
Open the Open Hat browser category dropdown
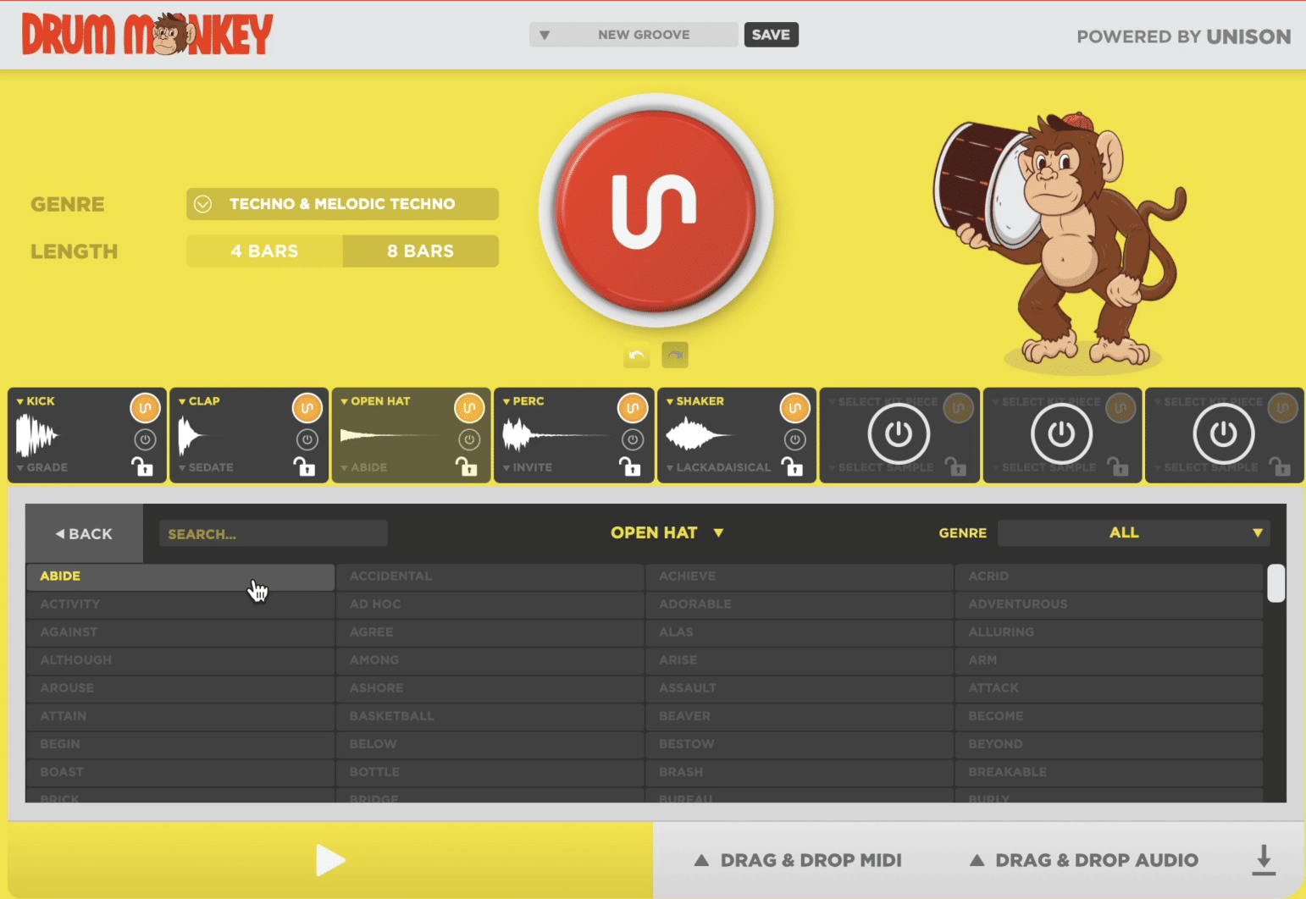click(667, 532)
